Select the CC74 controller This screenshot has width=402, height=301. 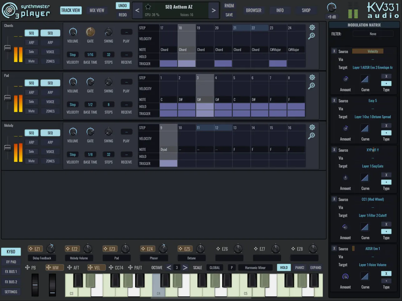click(x=116, y=268)
